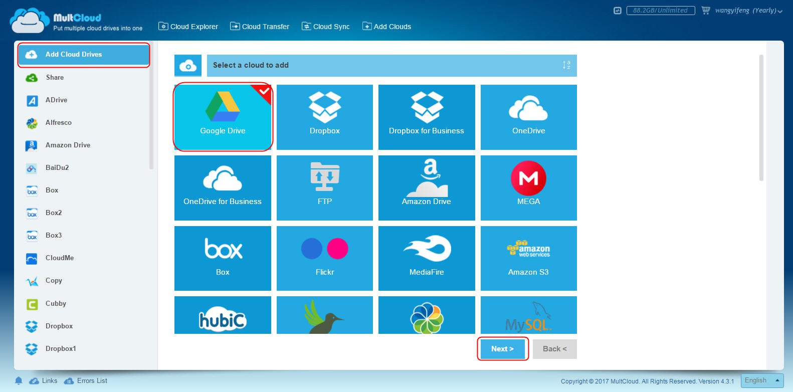
Task: Open Add Clouds menu item
Action: click(x=386, y=27)
